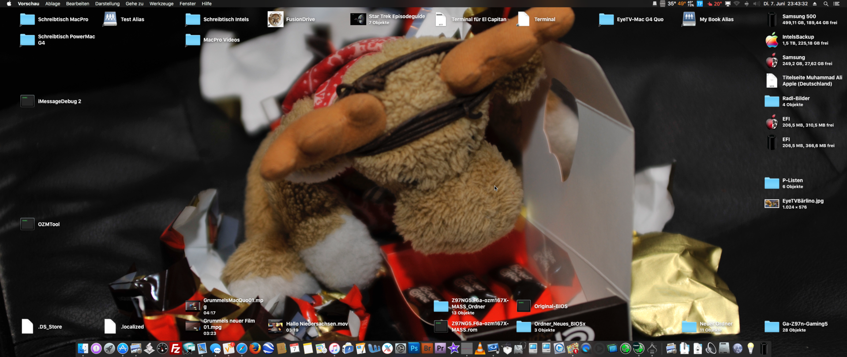The image size is (847, 357).
Task: Select the Schreibtisch MacPro folder
Action: [x=27, y=19]
